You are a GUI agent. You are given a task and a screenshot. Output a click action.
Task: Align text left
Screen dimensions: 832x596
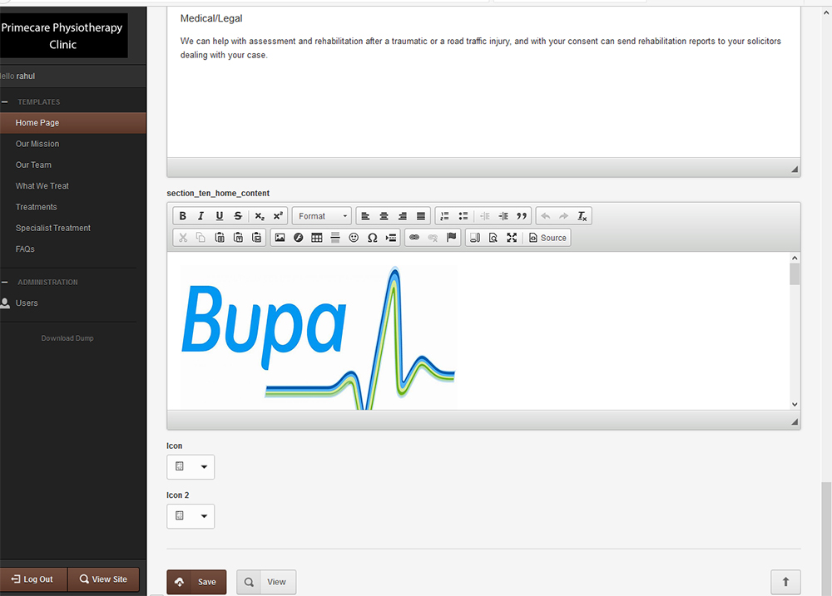365,216
